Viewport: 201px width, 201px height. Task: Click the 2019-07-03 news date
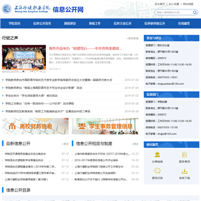[x=132, y=95]
